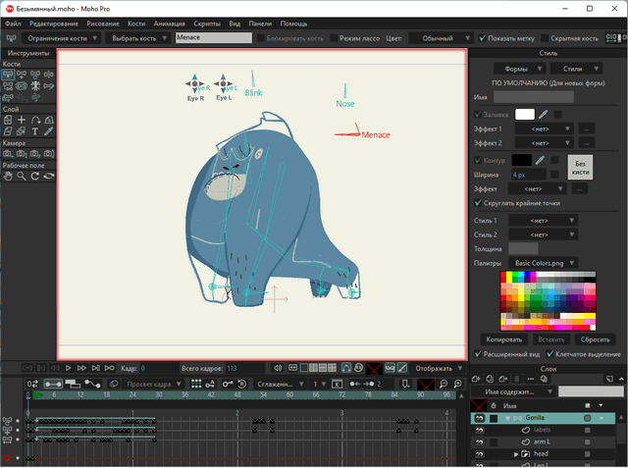Select the Pan workspace hand tool
The image size is (628, 468).
pyautogui.click(x=8, y=175)
